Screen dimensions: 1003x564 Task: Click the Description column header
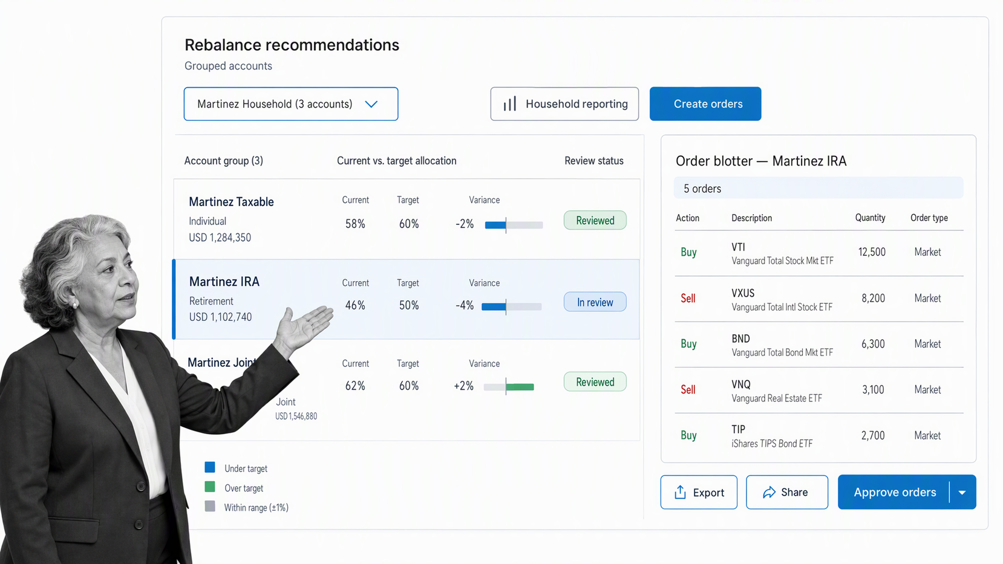click(751, 218)
